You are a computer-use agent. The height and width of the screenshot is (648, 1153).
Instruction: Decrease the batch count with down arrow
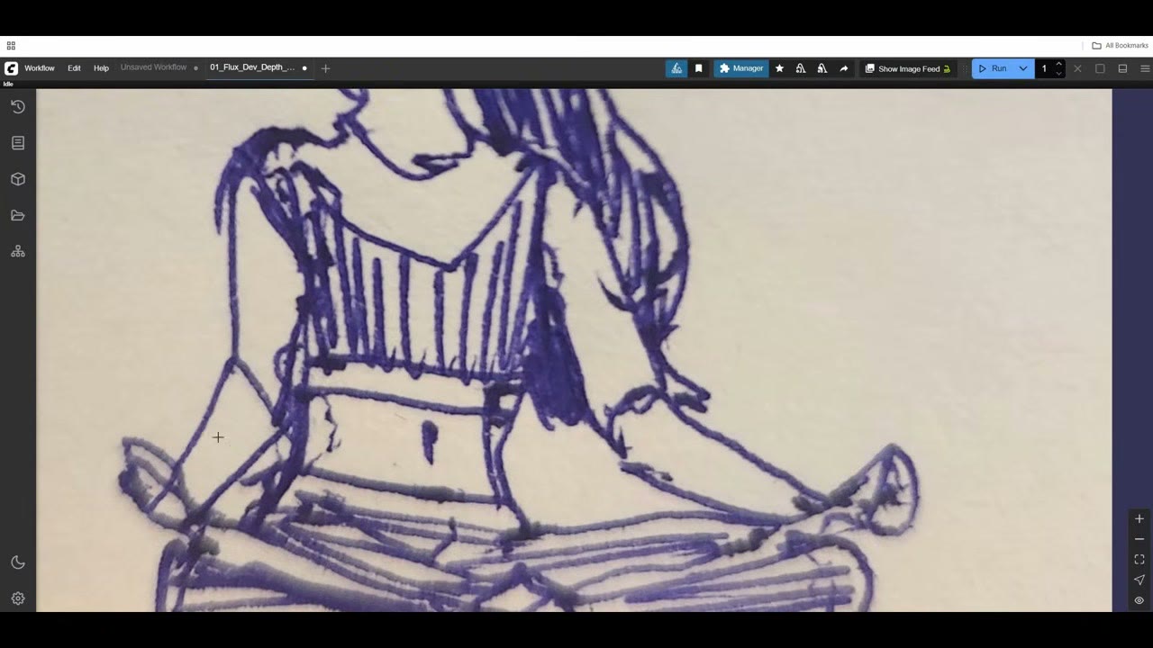coord(1058,73)
